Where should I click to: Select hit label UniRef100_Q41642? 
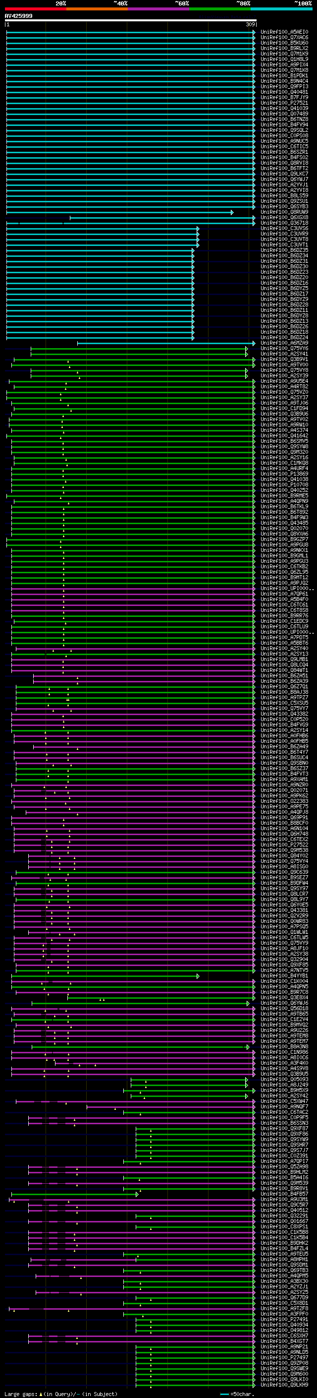(284, 436)
